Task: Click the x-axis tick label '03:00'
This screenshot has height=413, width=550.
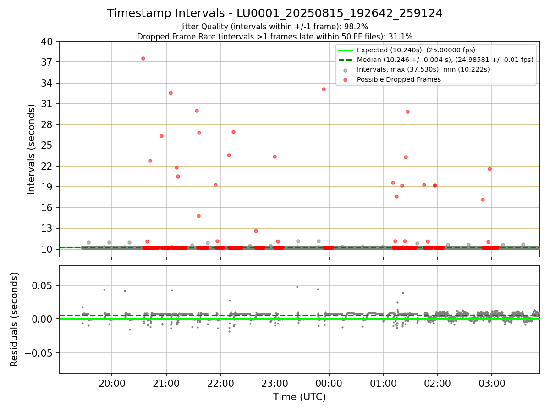Action: coord(492,383)
